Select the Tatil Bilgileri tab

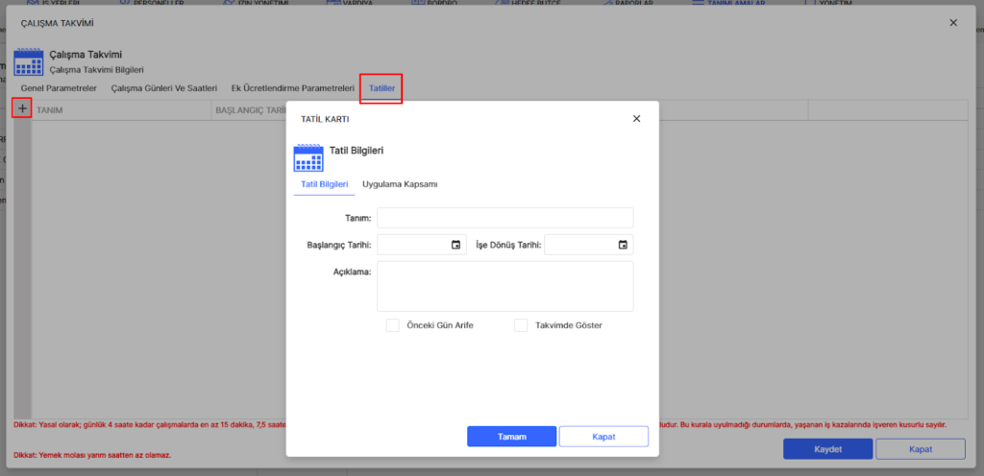[325, 184]
